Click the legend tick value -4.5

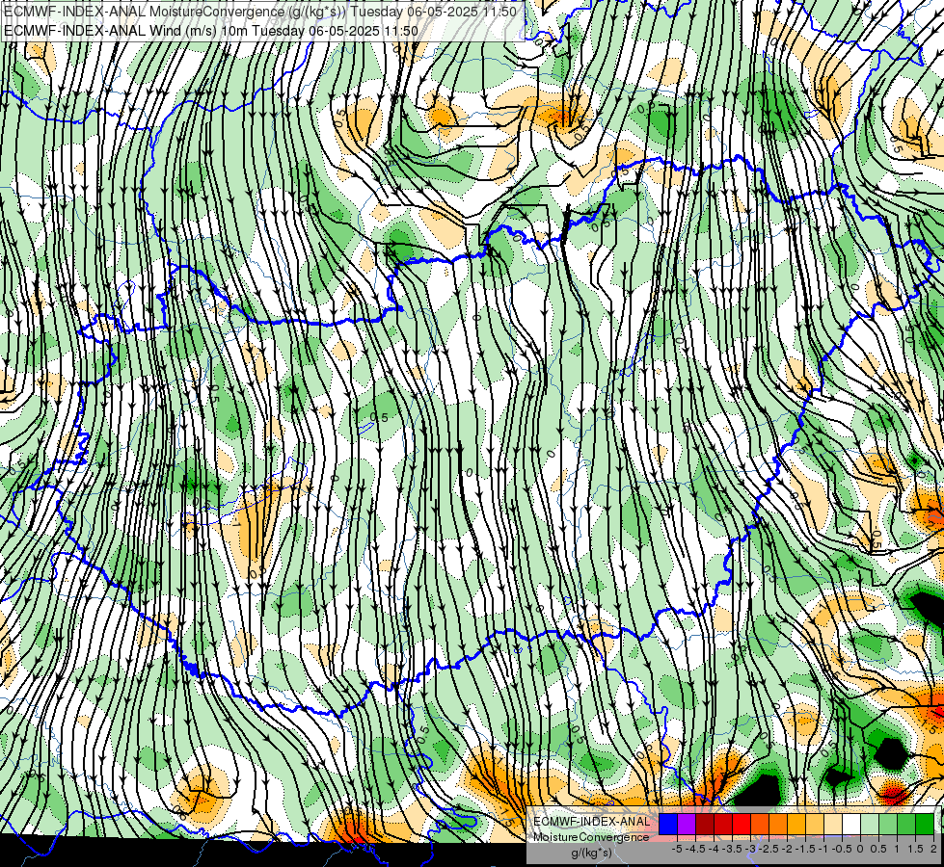[695, 849]
